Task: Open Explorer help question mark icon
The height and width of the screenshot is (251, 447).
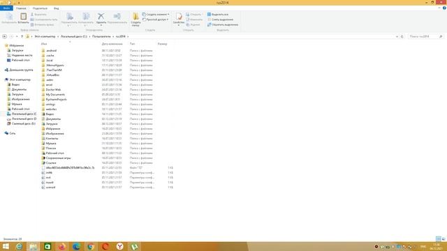Action: 444,8
